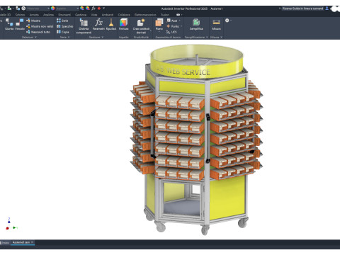Select the Vincolo constraint tool

(x=20, y=25)
